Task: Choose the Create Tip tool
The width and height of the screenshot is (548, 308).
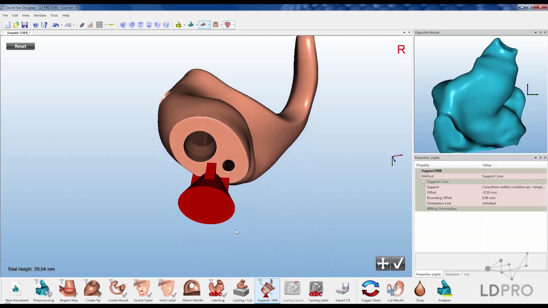Action: point(93,289)
